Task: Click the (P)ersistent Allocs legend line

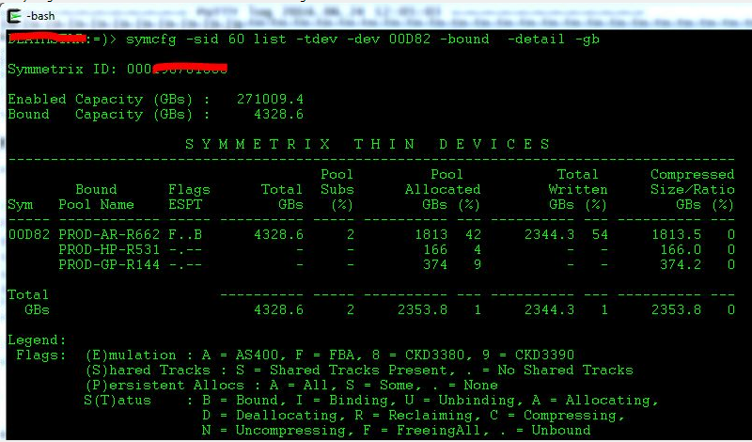Action: click(x=291, y=386)
